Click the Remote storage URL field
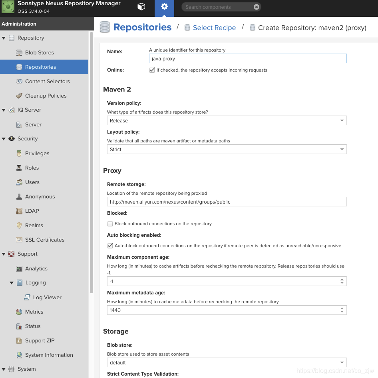This screenshot has height=378, width=378. [227, 202]
